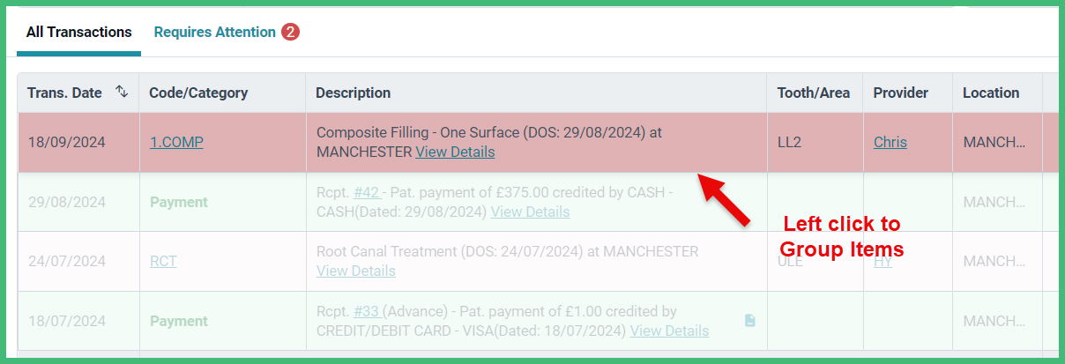Select the Composite Filling row to group
1065x364 pixels.
pyautogui.click(x=538, y=142)
